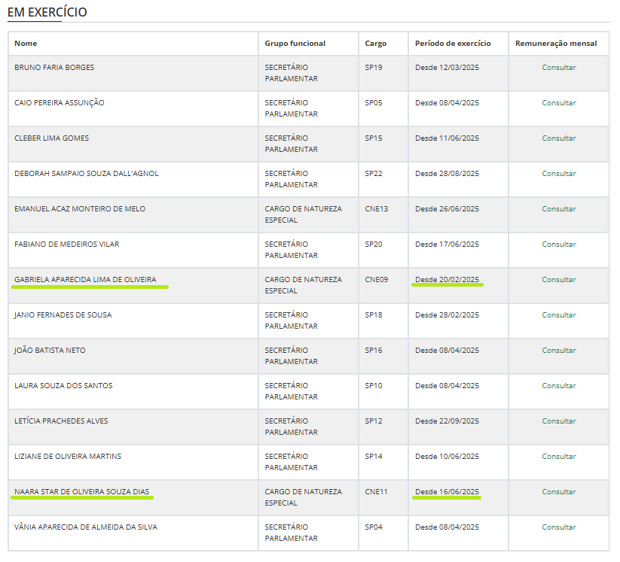
Task: Click the Grupo funcional column header
Action: point(295,44)
